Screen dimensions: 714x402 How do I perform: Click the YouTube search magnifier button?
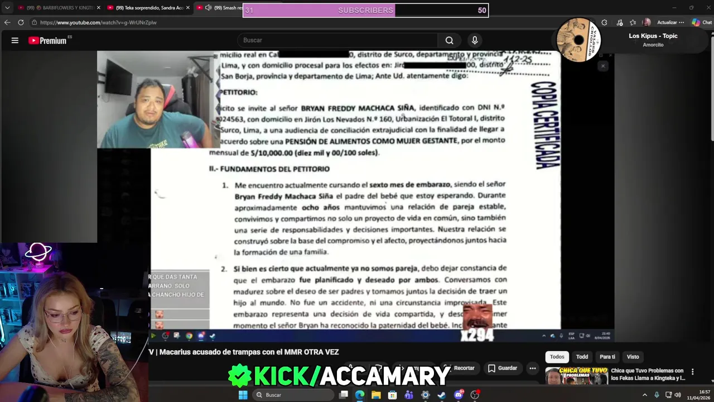[449, 40]
